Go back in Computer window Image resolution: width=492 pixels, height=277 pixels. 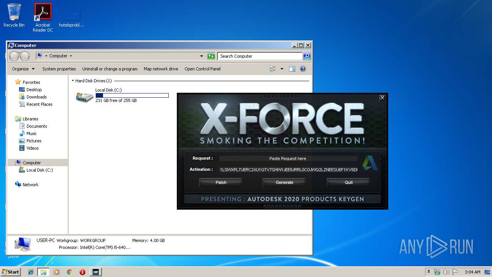(14, 56)
